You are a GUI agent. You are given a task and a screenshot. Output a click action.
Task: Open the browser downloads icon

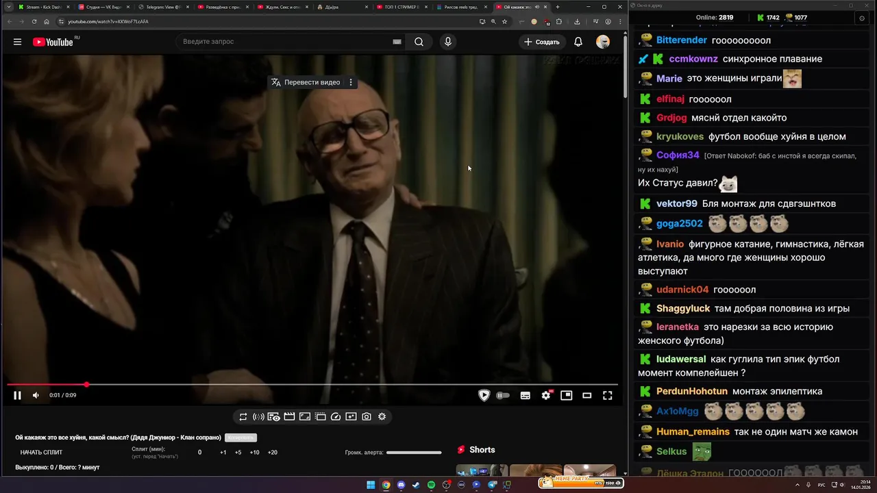(x=577, y=21)
